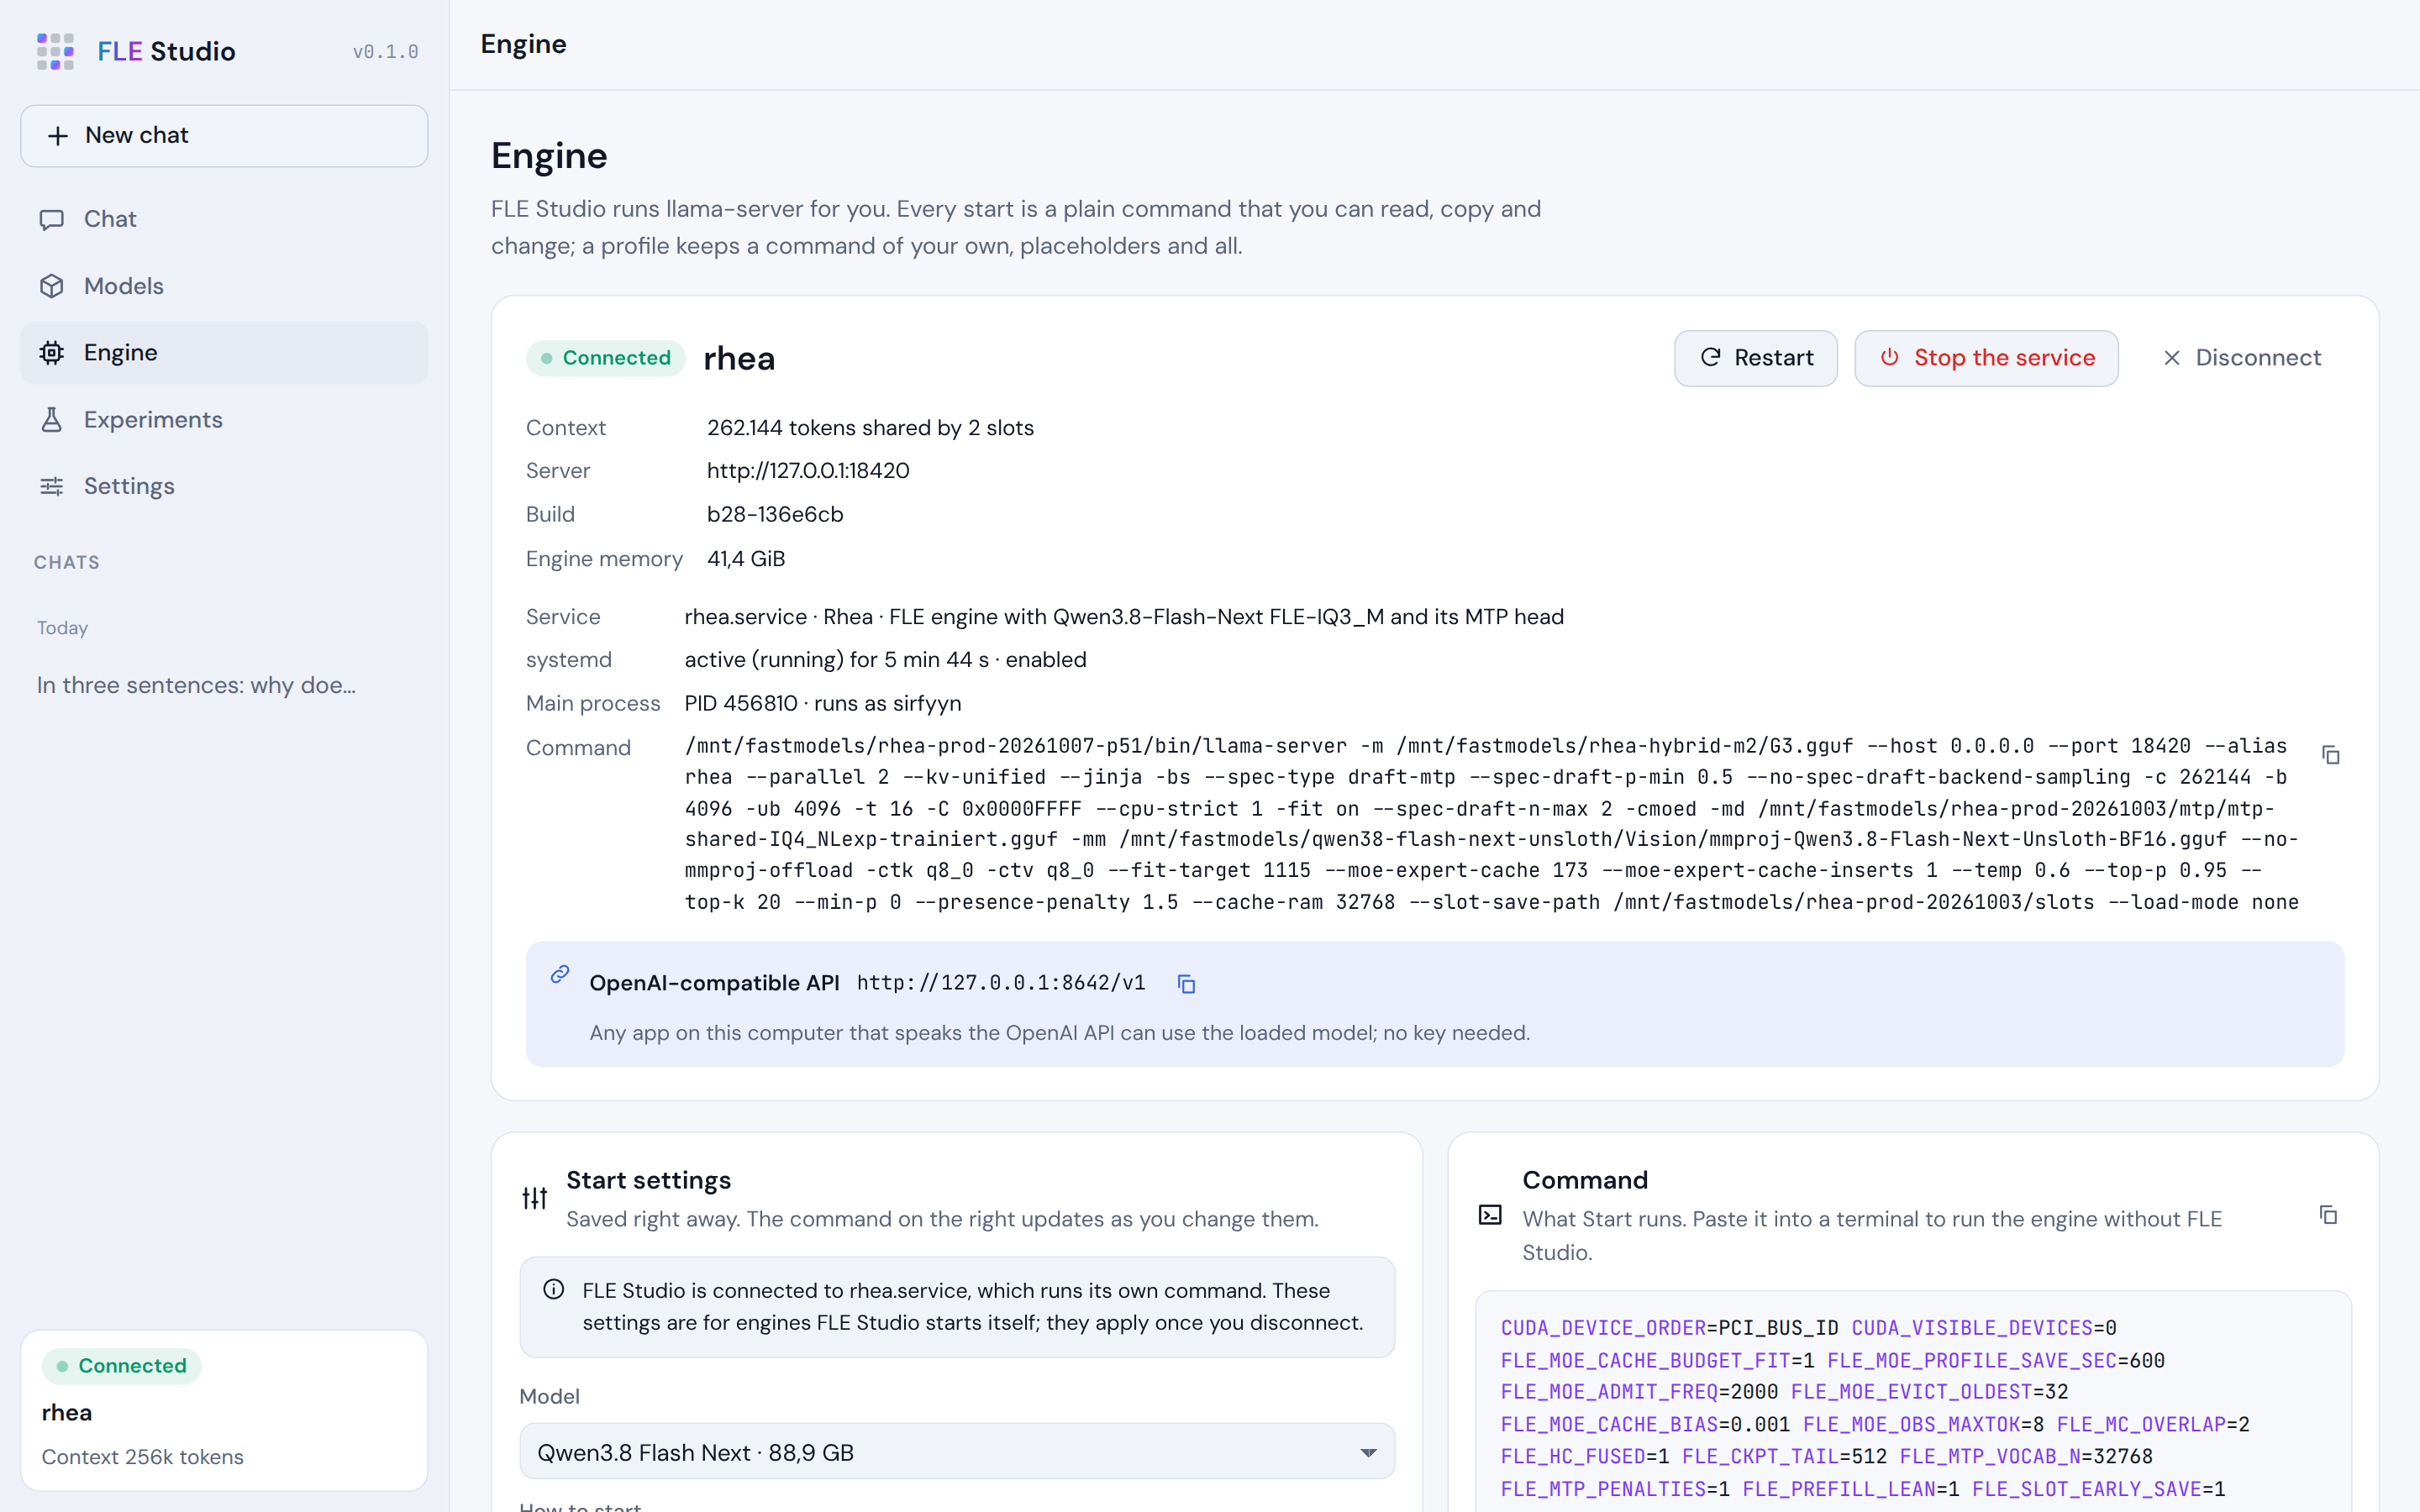Click the Connected badge in the engine card
The width and height of the screenshot is (2420, 1512).
click(x=606, y=358)
